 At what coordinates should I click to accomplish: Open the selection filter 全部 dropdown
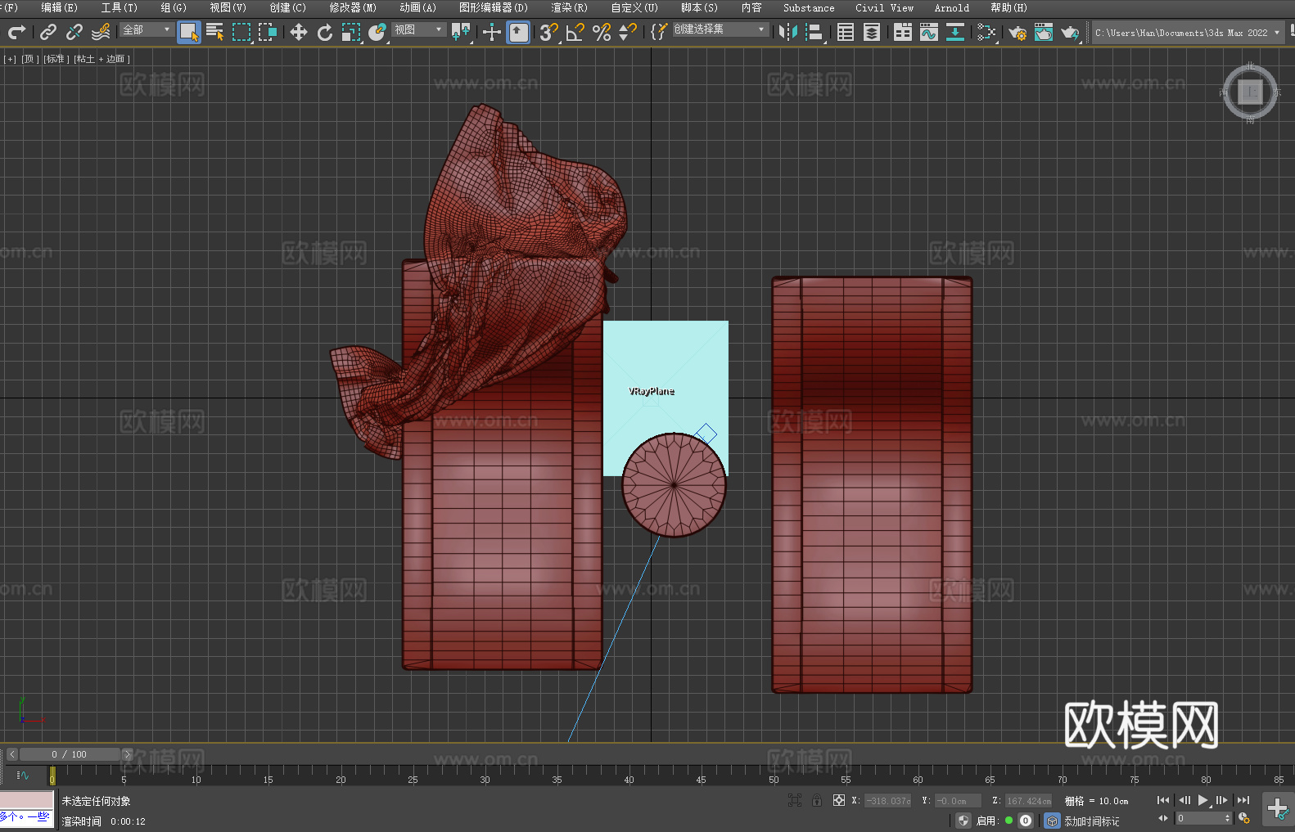pos(147,29)
